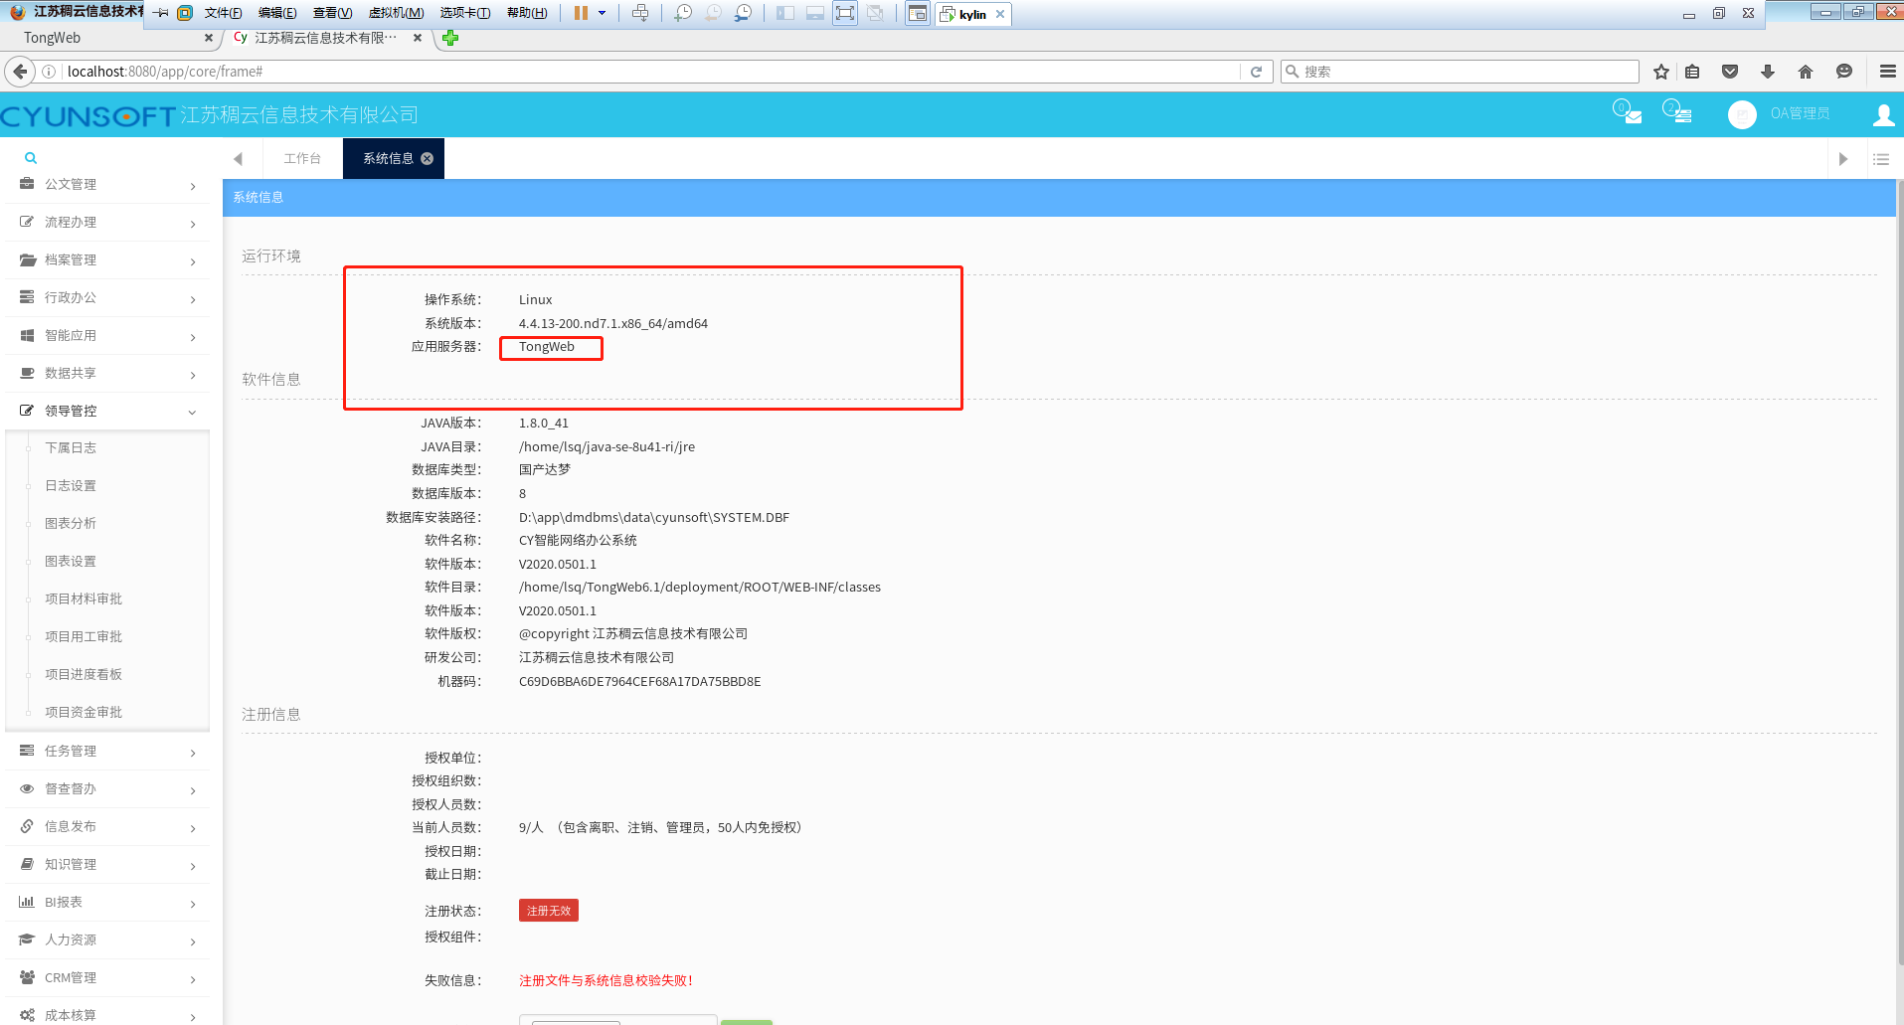Select the 系统信息 tab
1904x1025 pixels.
click(x=388, y=159)
